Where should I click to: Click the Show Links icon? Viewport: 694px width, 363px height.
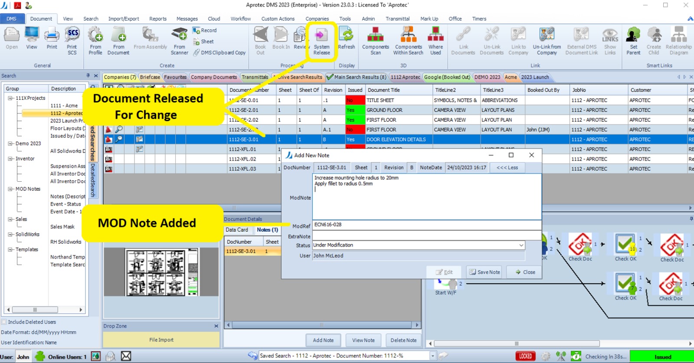point(610,41)
